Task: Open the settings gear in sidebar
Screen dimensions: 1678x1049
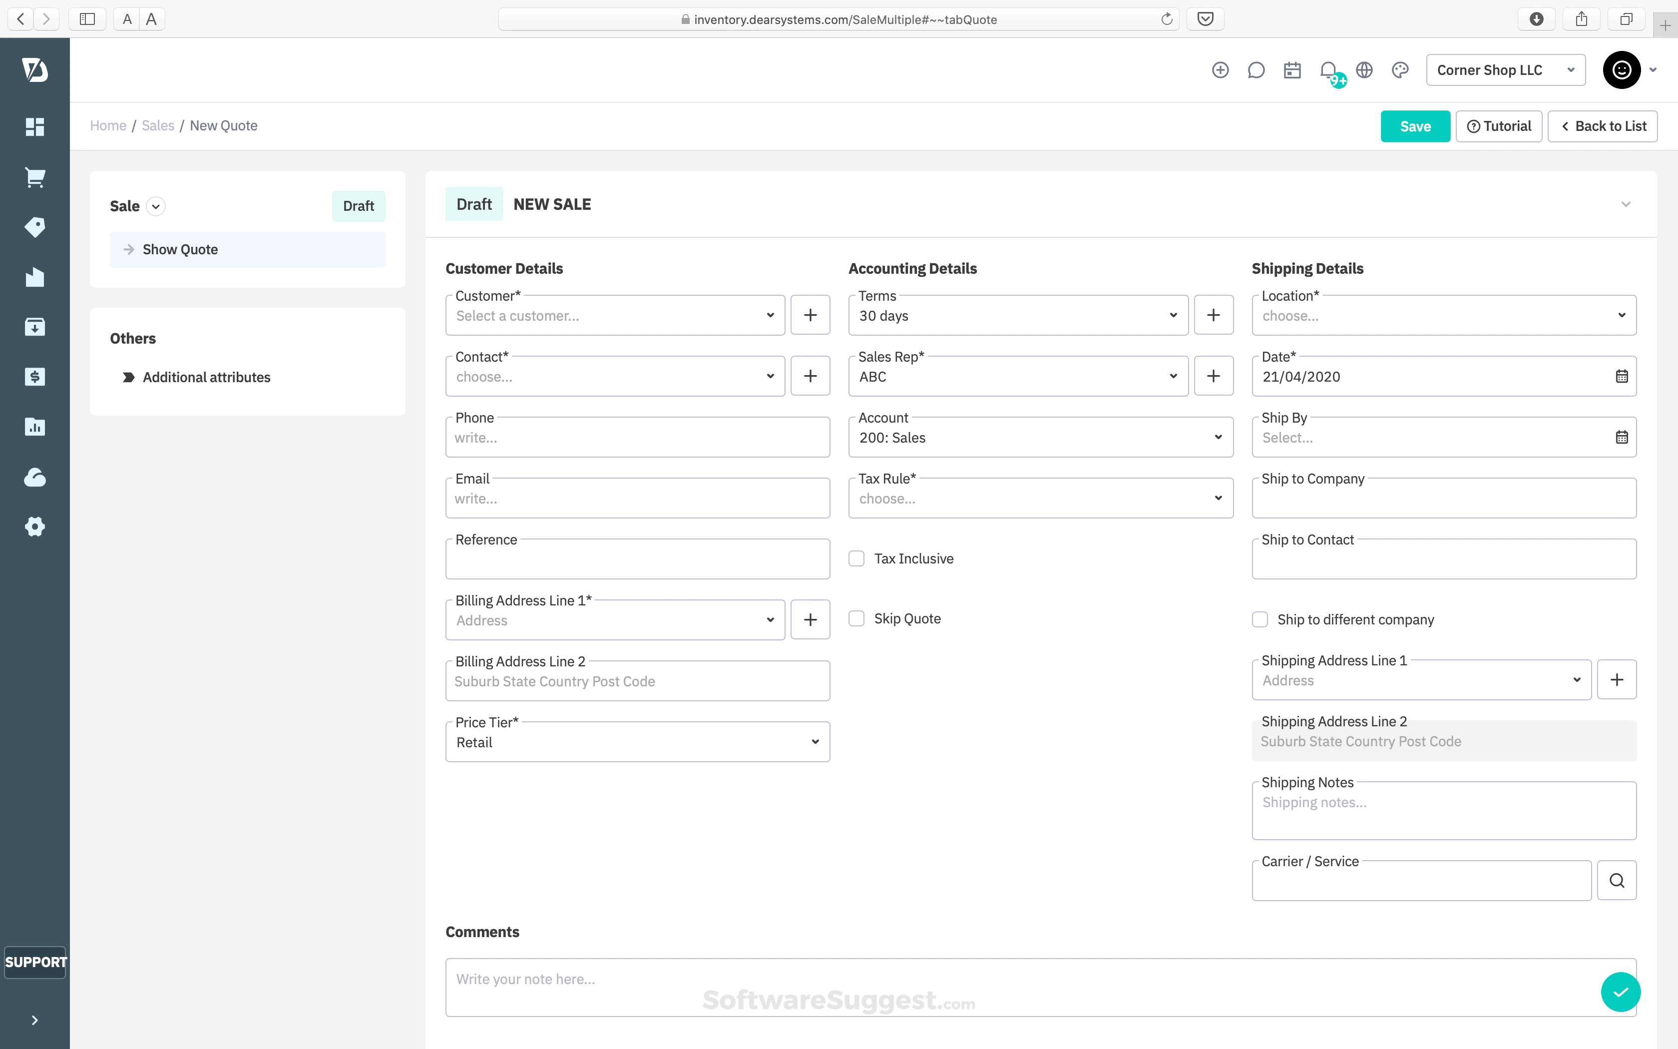Action: tap(34, 526)
